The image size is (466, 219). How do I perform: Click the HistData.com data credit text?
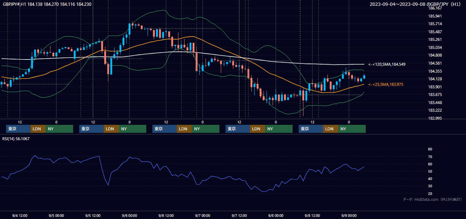[x=432, y=200]
